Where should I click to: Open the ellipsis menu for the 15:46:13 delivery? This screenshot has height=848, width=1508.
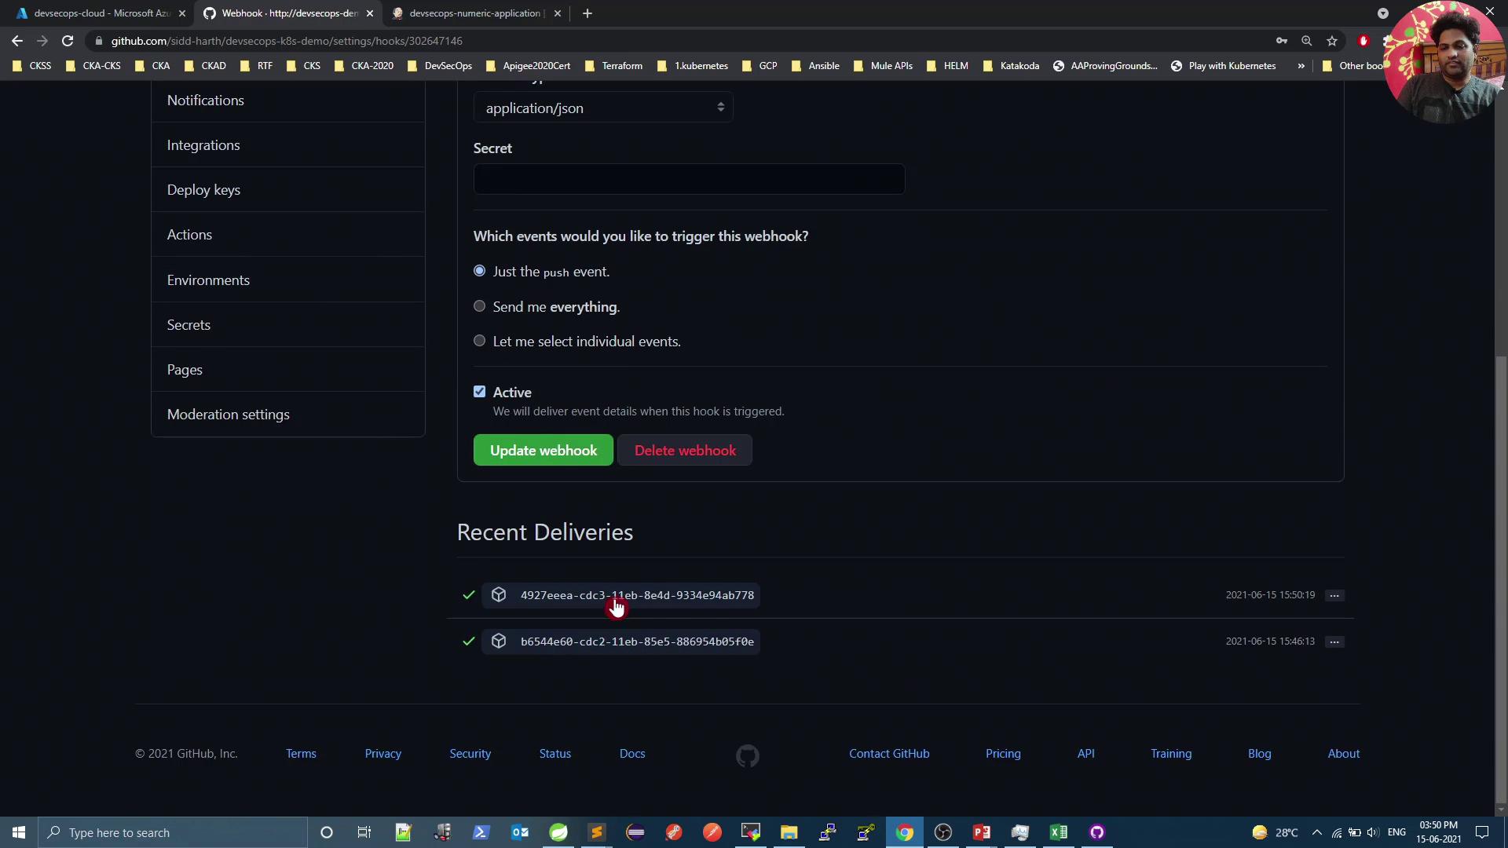[x=1334, y=641]
